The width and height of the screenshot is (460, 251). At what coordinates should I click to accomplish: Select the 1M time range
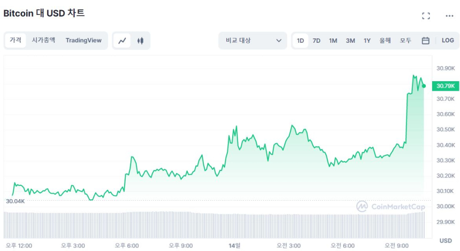333,41
